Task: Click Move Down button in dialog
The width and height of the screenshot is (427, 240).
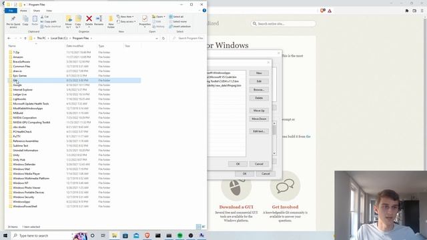Action: (259, 119)
